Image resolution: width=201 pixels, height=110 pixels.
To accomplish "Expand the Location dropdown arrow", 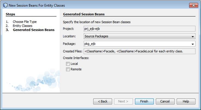I will point(193,36).
